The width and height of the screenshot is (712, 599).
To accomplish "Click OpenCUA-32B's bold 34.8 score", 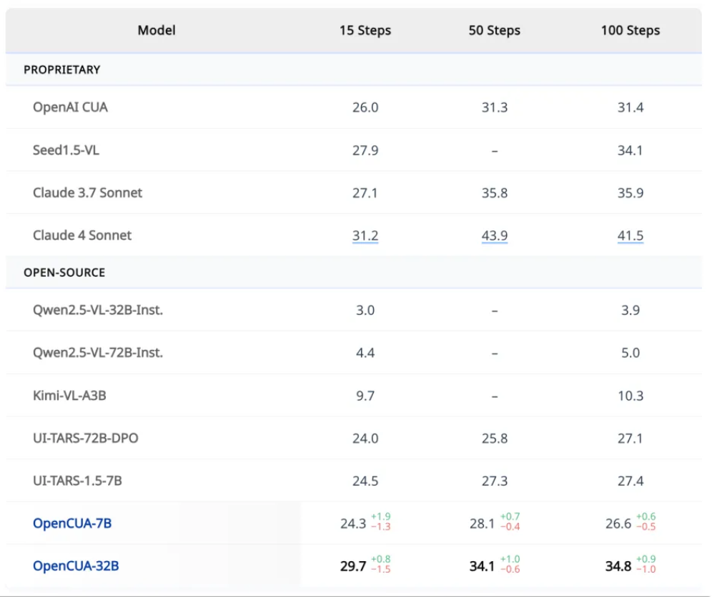I will pyautogui.click(x=618, y=566).
